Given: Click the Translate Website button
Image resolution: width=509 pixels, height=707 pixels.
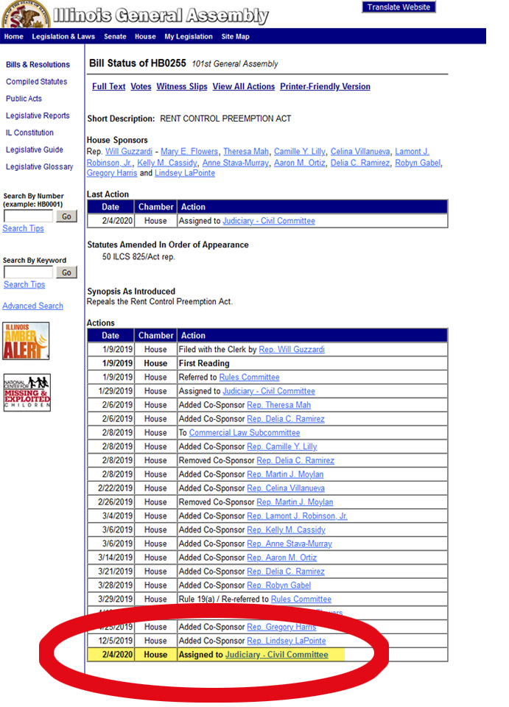Looking at the screenshot, I should (399, 7).
